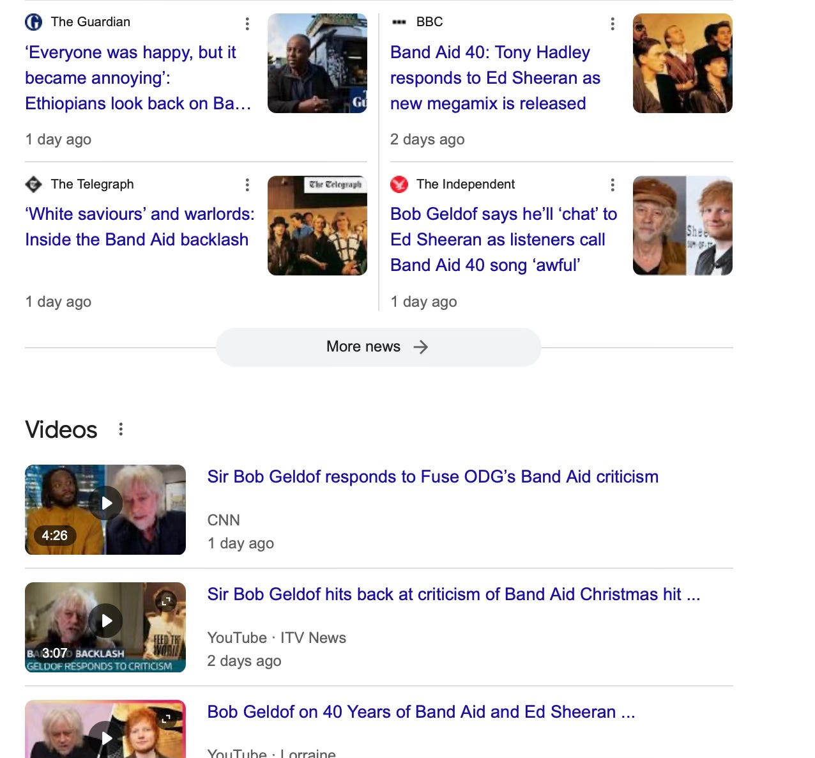The width and height of the screenshot is (815, 758).
Task: Click '2 days ago' under the ITV News video
Action: tap(244, 661)
